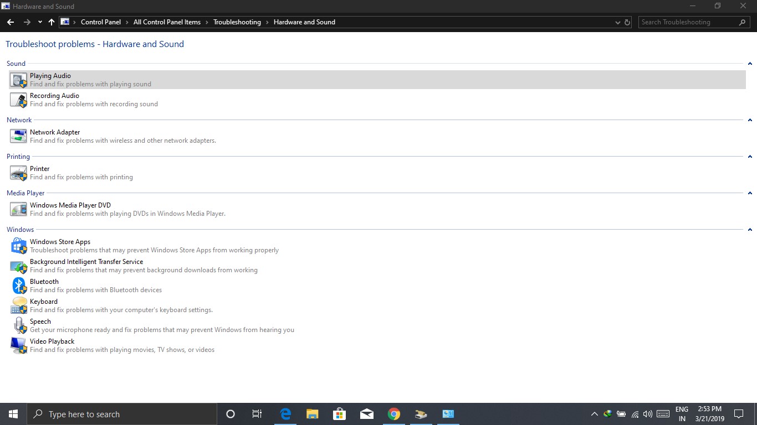Go back with the Back arrow
Image resolution: width=757 pixels, height=425 pixels.
coord(11,22)
